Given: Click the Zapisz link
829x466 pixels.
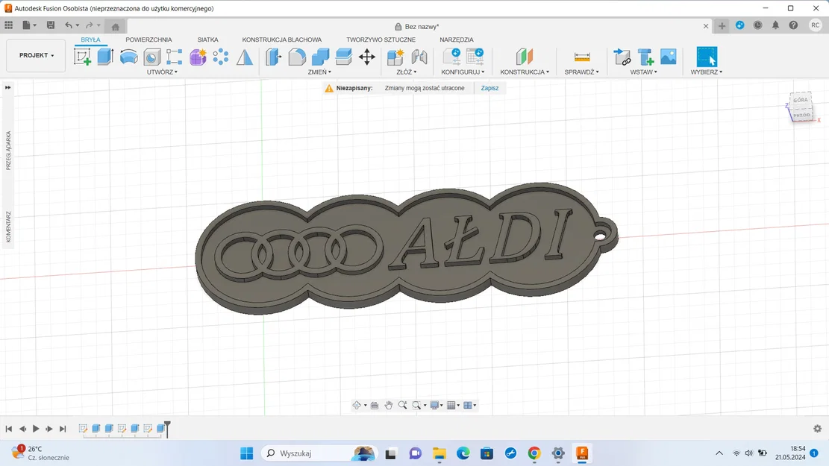Looking at the screenshot, I should [489, 88].
